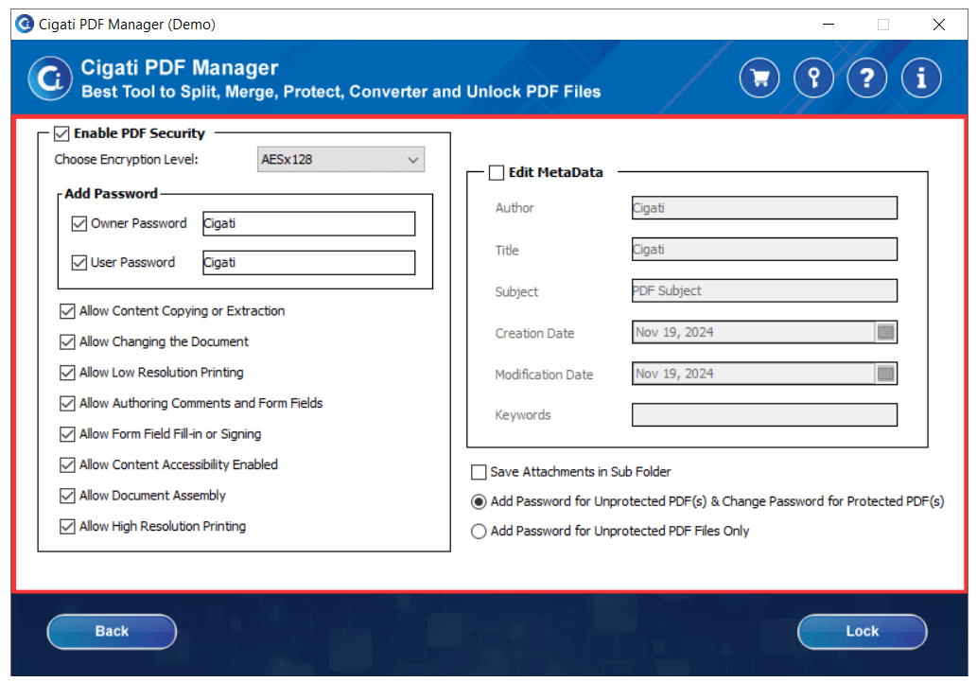This screenshot has height=682, width=977.
Task: Minimize the Cigati PDF Manager window
Action: pos(829,25)
